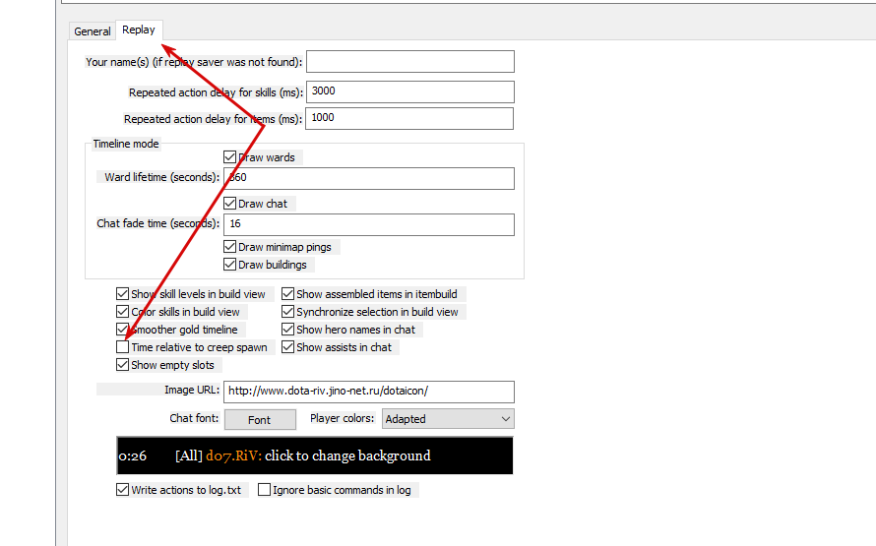Toggle Show skill levels in build view
The width and height of the screenshot is (876, 546).
click(x=122, y=293)
